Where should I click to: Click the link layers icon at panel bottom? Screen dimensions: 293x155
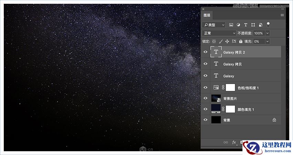(226, 142)
